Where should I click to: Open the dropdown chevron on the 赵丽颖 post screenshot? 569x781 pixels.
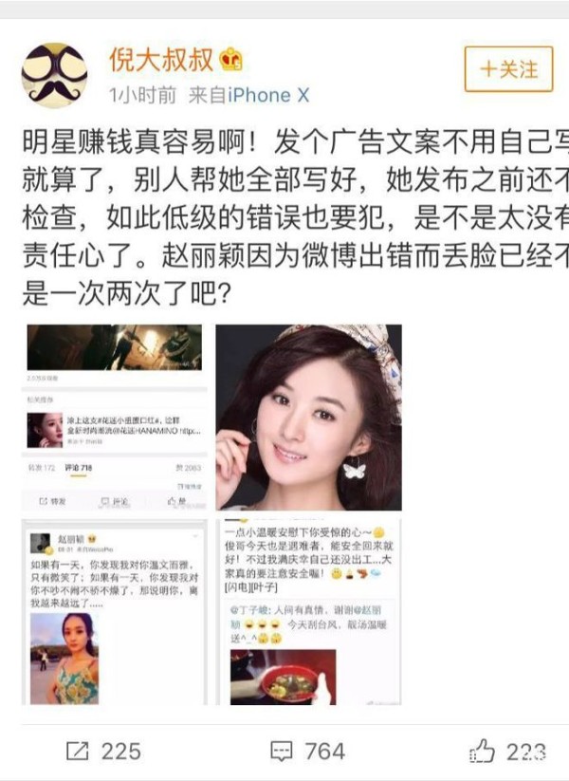[x=195, y=536]
